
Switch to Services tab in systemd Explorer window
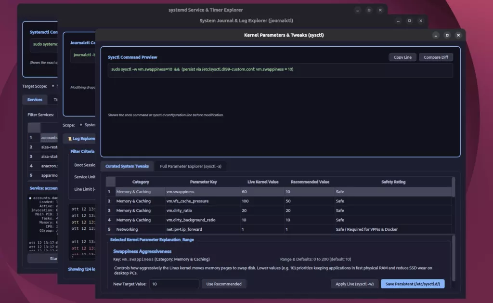point(35,100)
